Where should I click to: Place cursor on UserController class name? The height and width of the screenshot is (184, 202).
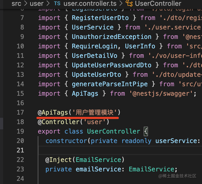114,131
